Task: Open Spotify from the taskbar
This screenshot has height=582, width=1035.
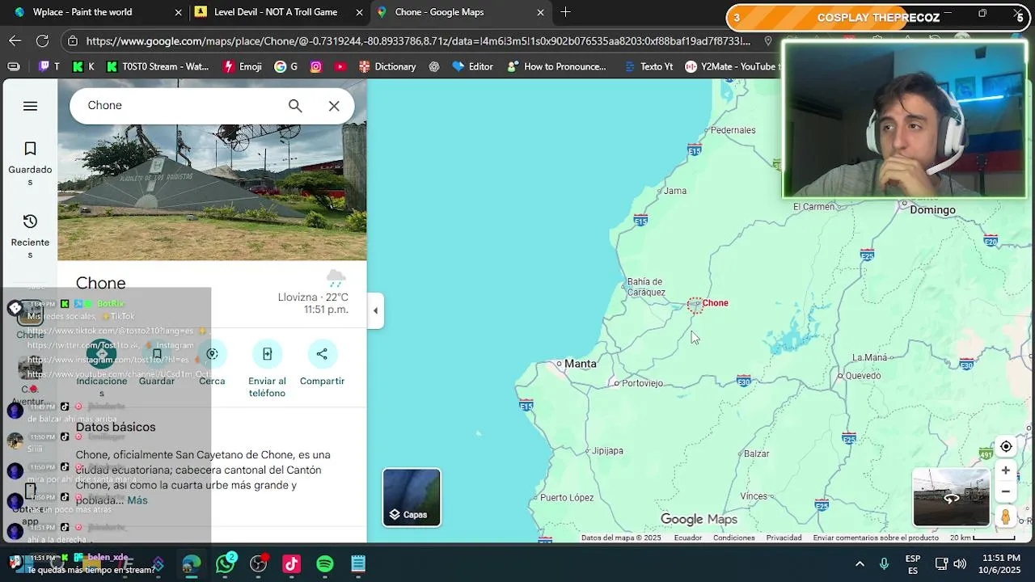Action: coord(325,564)
